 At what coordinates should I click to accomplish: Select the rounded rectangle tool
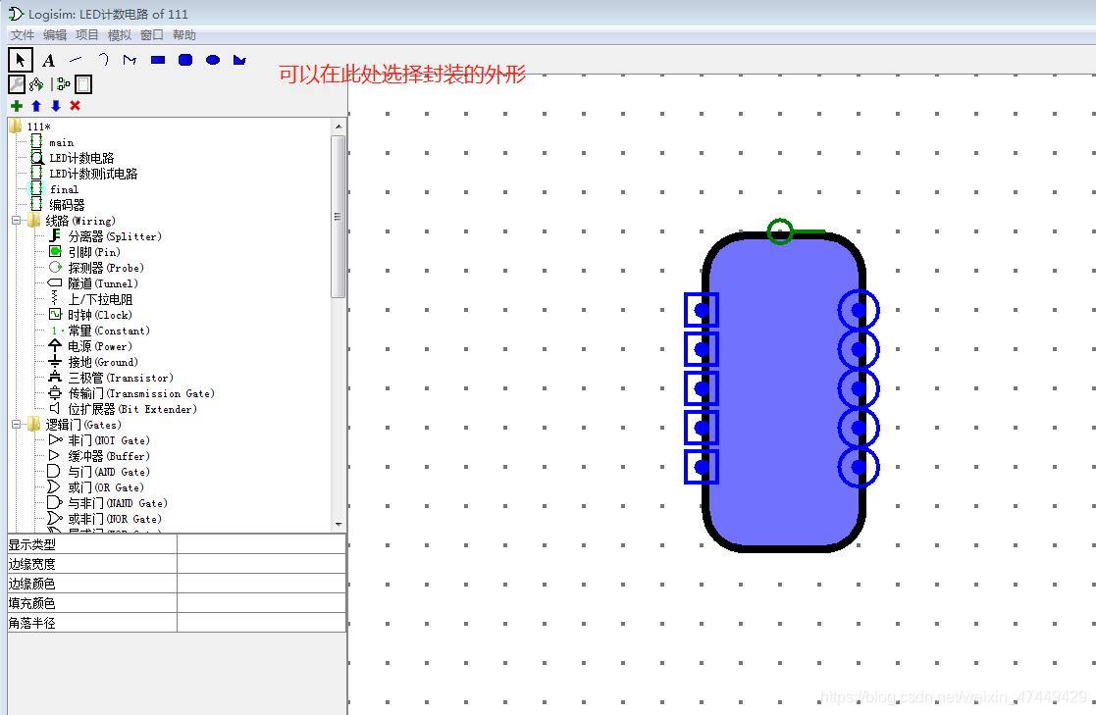[x=185, y=60]
